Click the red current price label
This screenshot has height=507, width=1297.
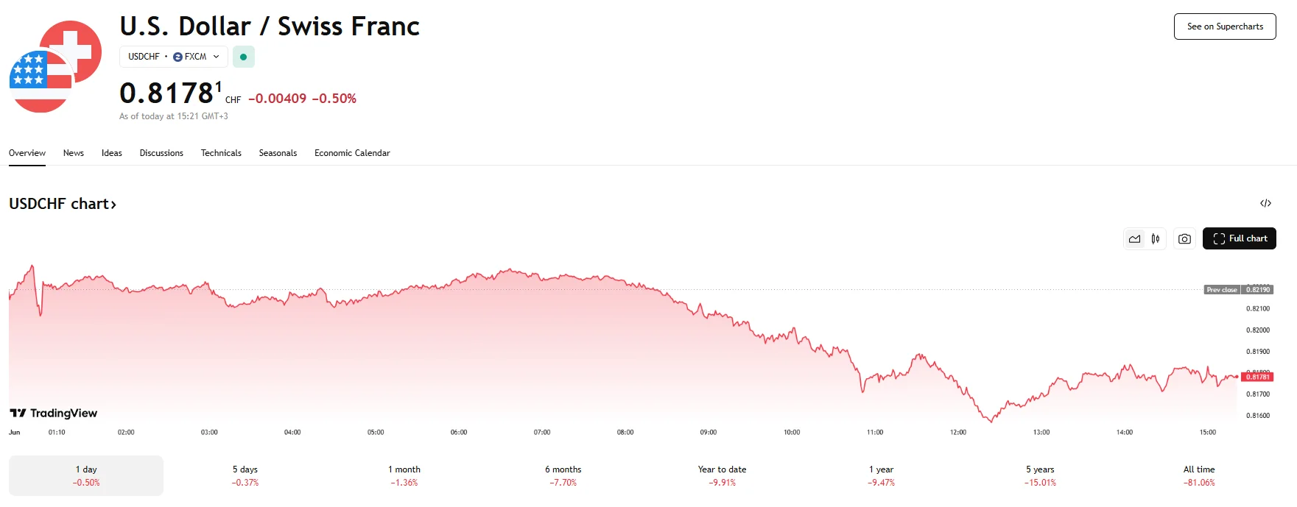pyautogui.click(x=1257, y=377)
